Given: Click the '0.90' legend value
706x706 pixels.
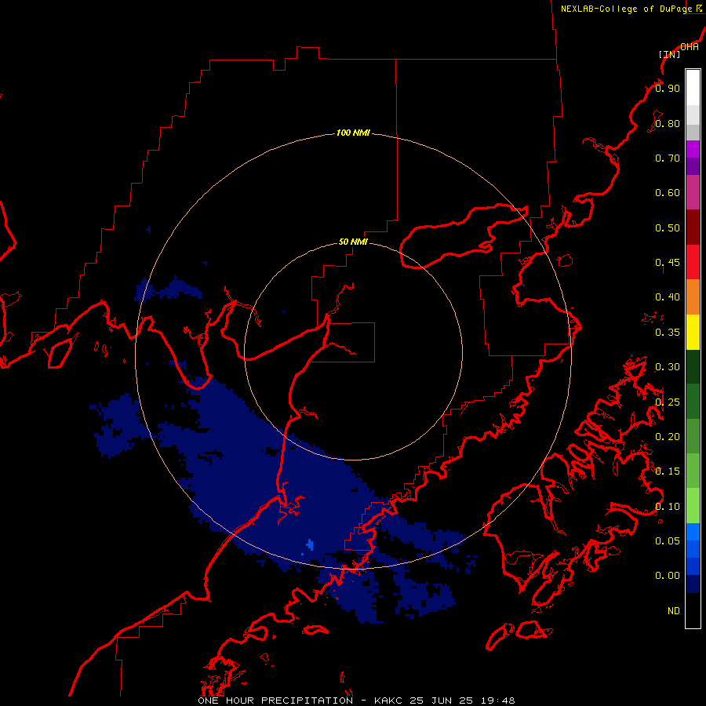Looking at the screenshot, I should click(x=668, y=88).
